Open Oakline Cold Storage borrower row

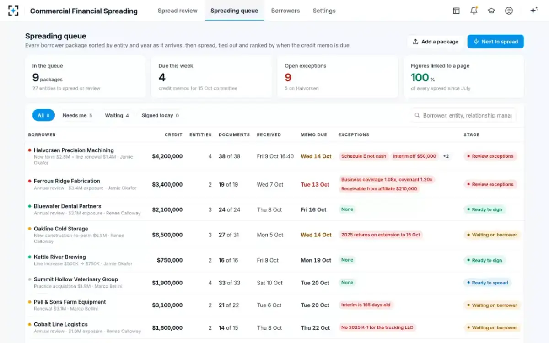(274, 235)
